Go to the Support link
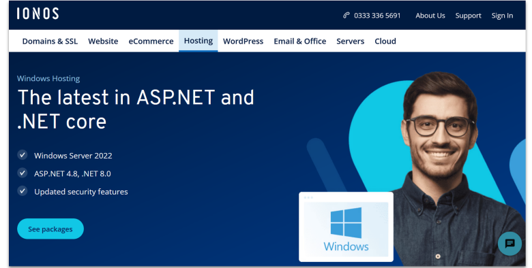The height and width of the screenshot is (268, 532). pyautogui.click(x=468, y=16)
